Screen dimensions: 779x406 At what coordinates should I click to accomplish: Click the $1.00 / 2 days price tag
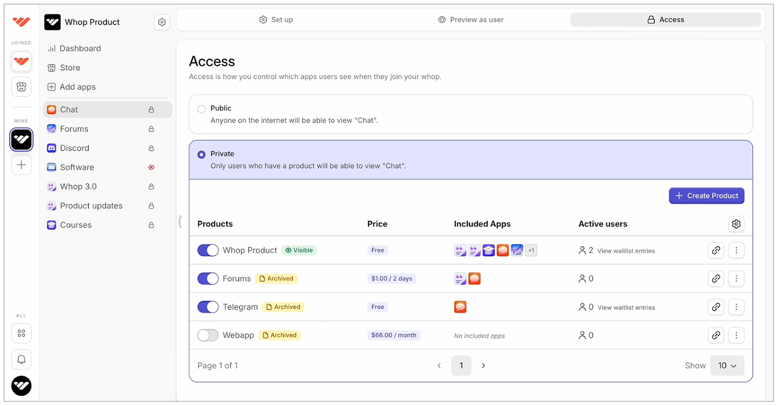point(391,279)
